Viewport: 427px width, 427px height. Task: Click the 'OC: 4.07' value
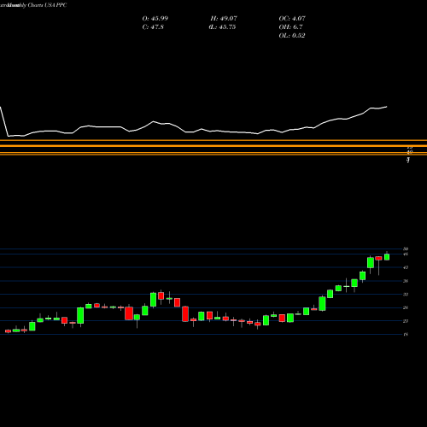292,19
